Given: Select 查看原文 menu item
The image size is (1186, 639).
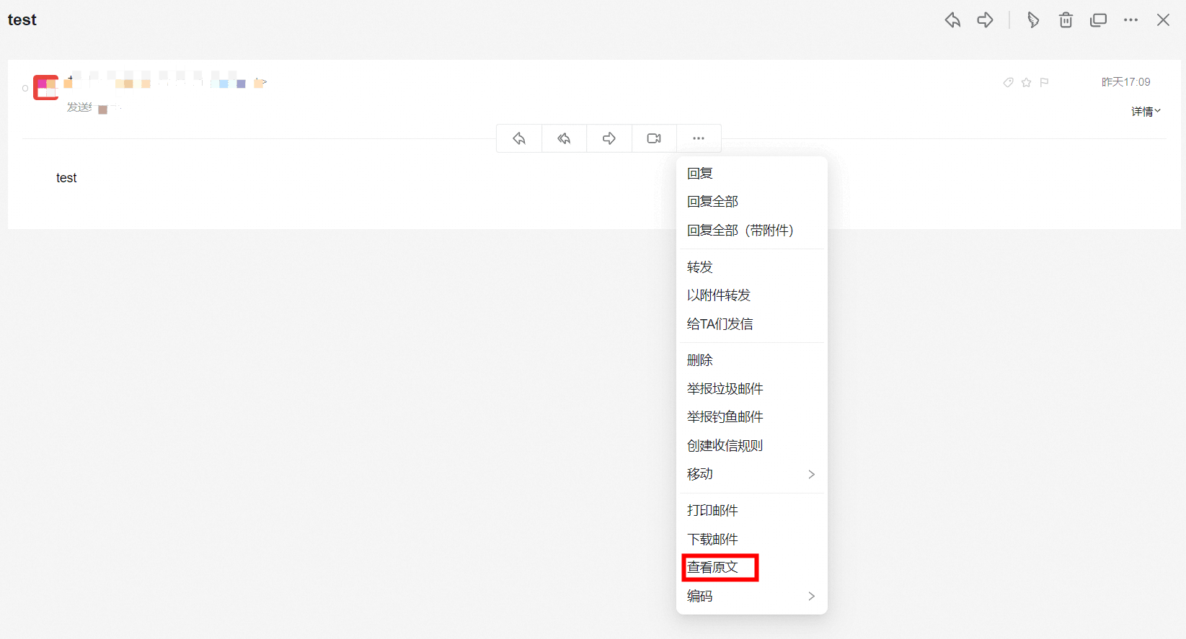Looking at the screenshot, I should 752,568.
